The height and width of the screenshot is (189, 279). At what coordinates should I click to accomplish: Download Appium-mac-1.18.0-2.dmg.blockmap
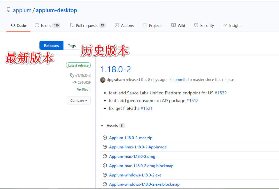[141, 166]
